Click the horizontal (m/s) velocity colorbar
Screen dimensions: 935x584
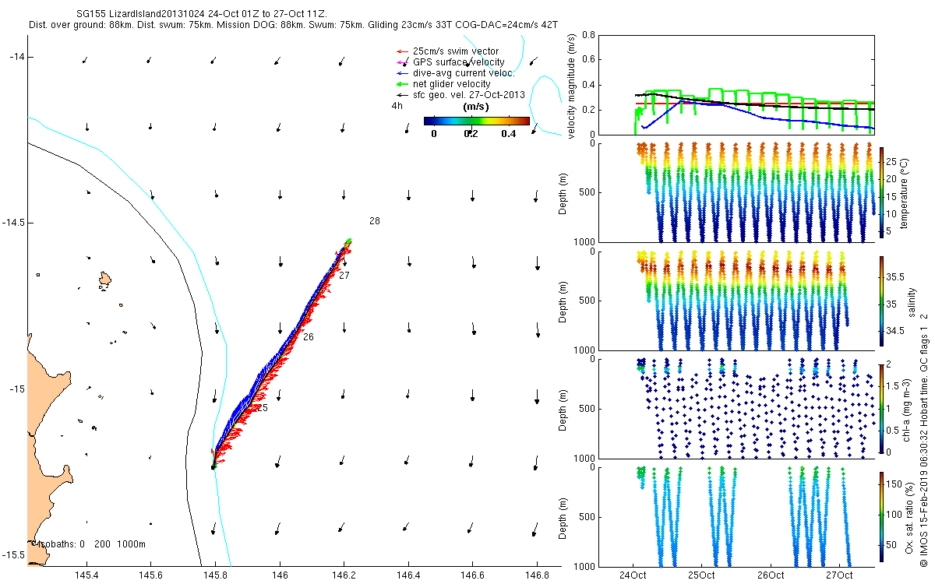477,121
